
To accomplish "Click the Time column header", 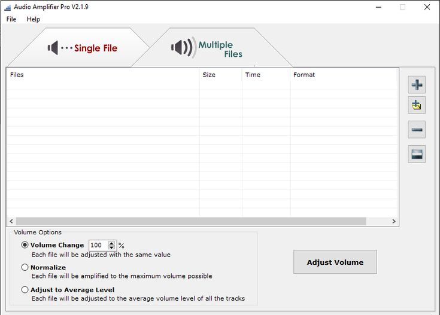I will (266, 75).
